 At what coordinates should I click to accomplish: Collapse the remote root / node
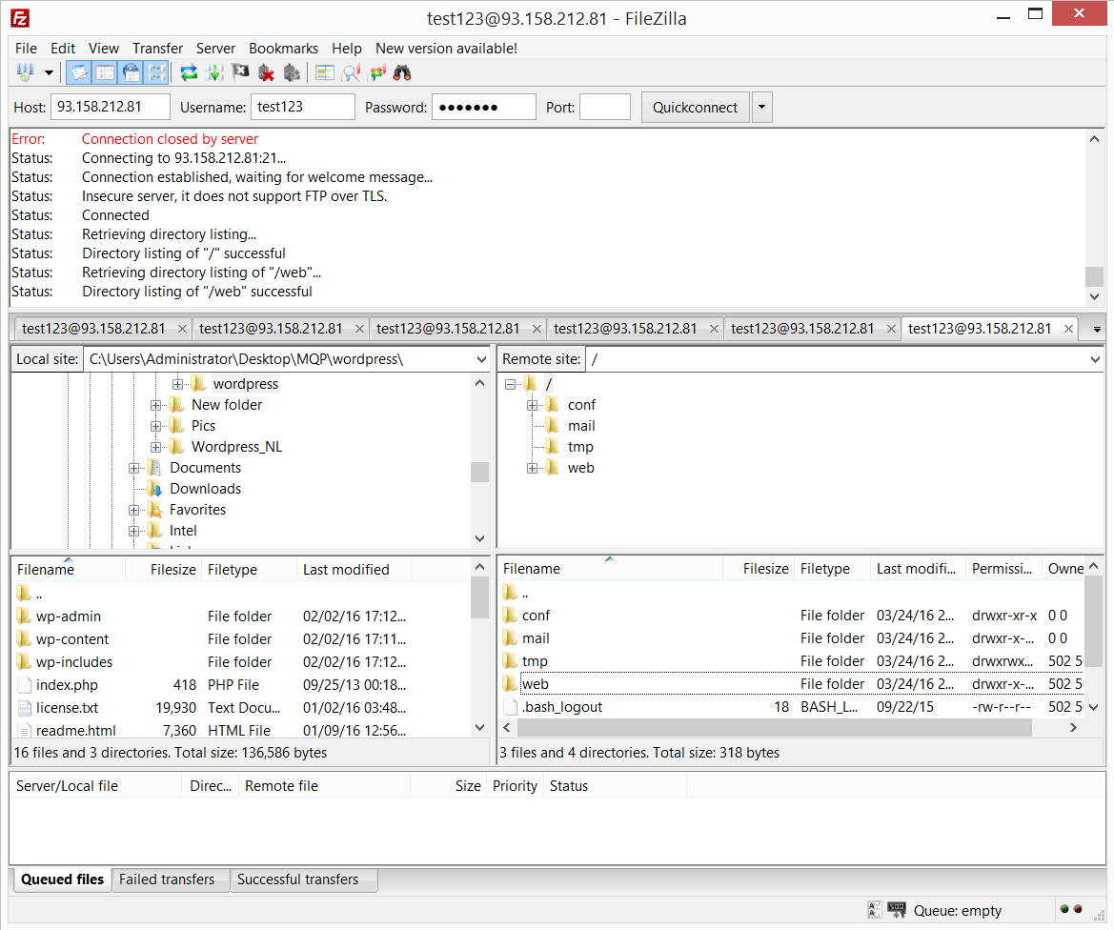pyautogui.click(x=510, y=384)
